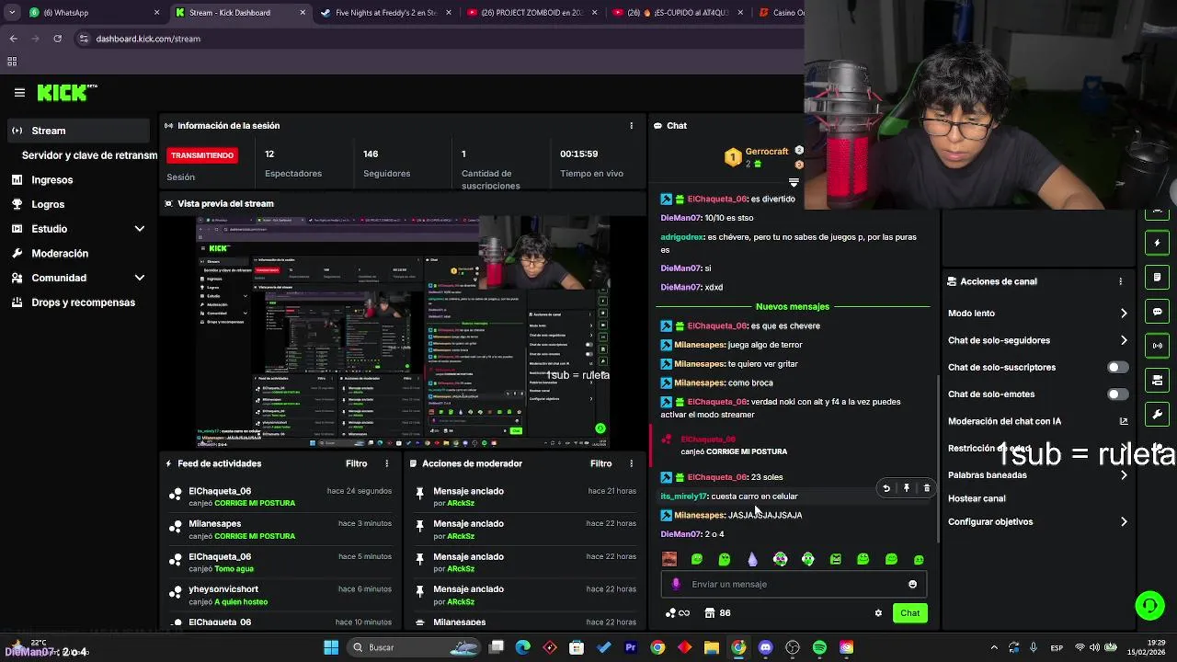
Task: Open the Stream sidebar section
Action: click(x=78, y=131)
